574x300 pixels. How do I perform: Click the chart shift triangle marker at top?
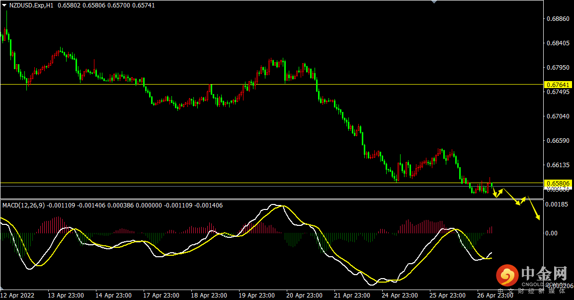(434, 2)
